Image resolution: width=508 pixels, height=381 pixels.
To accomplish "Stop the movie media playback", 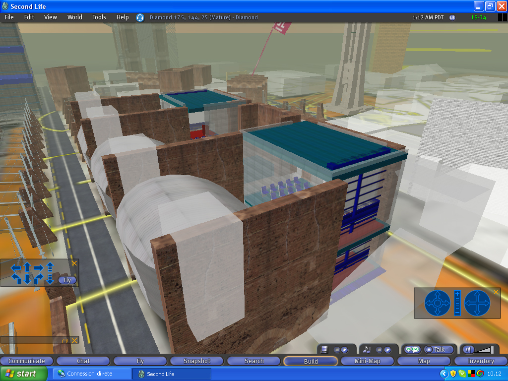I will [336, 350].
